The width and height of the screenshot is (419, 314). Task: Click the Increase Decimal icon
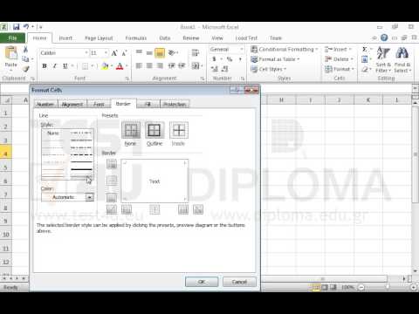click(x=215, y=69)
